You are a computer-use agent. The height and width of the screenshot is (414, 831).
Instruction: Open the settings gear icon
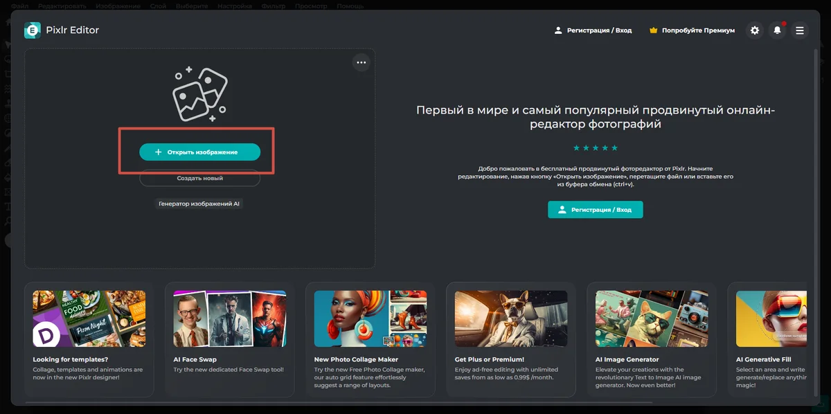(755, 30)
